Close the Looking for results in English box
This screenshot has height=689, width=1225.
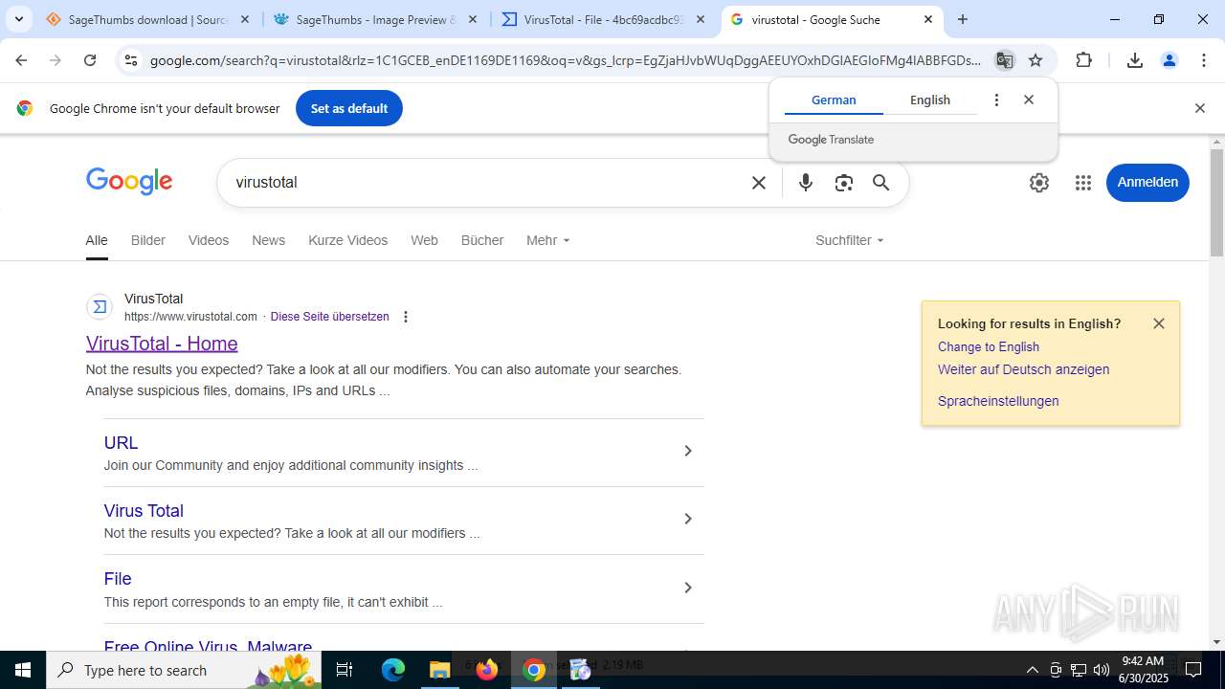1159,323
